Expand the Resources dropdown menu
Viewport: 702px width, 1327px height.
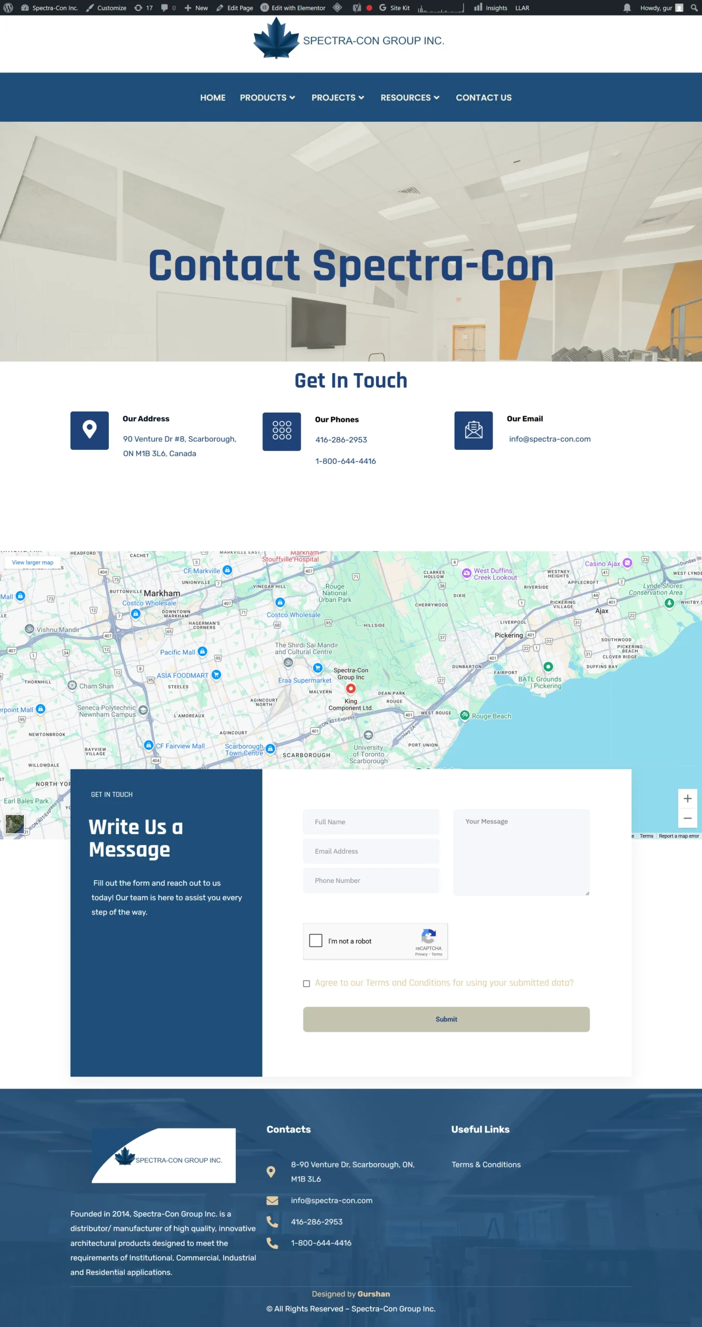(x=410, y=97)
